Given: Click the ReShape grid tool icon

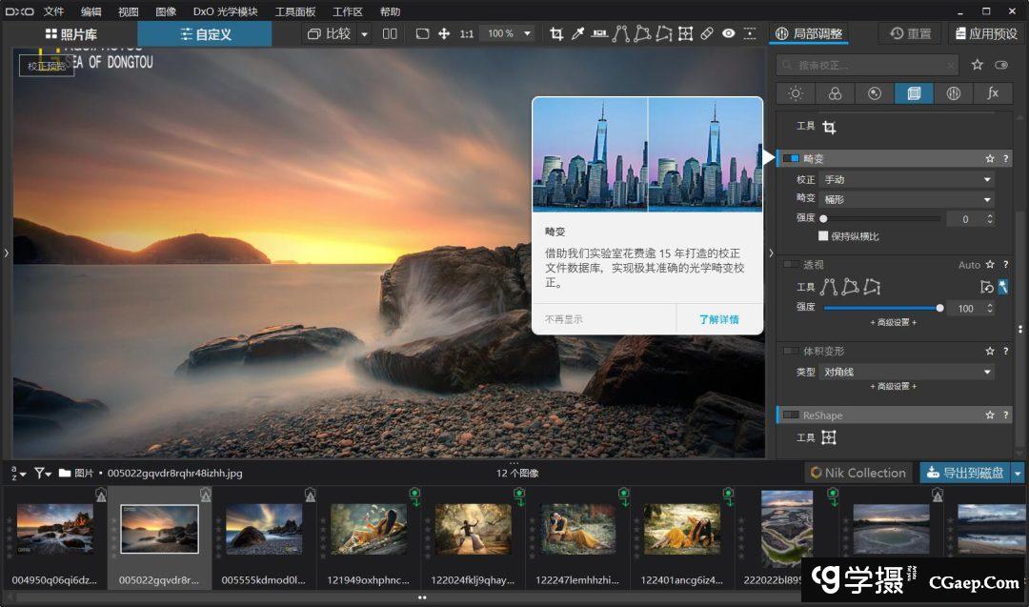Looking at the screenshot, I should tap(829, 437).
